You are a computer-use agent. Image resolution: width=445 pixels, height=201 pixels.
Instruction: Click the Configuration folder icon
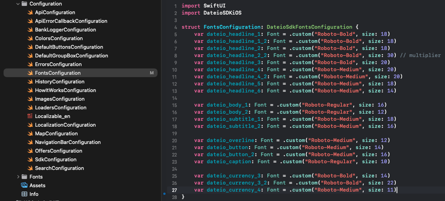(24, 4)
